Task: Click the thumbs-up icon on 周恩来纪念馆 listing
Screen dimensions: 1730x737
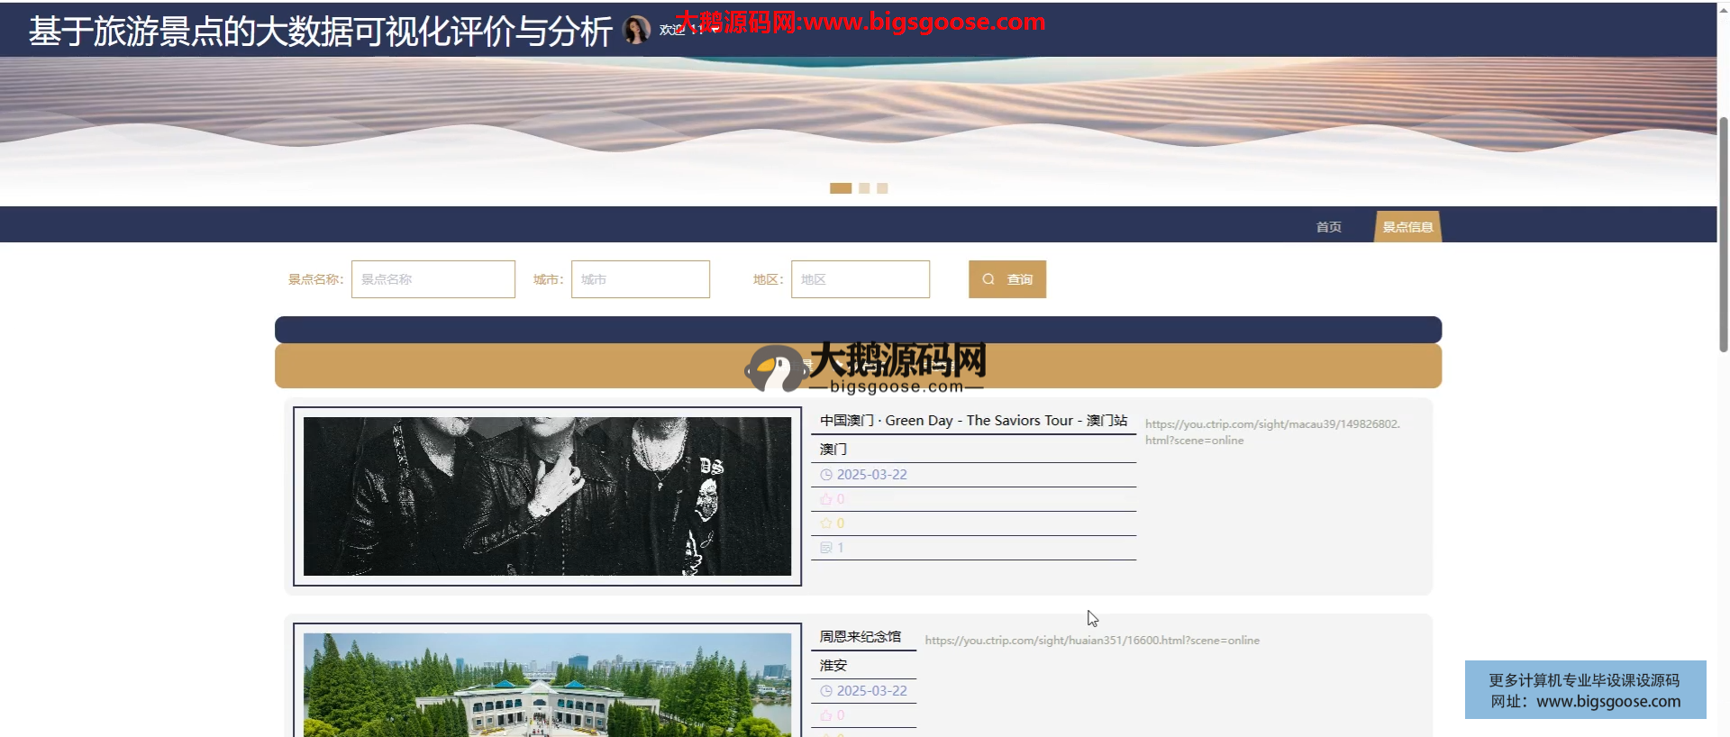Action: tap(825, 715)
